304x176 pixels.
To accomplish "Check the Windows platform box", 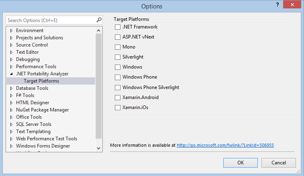I will coord(118,67).
